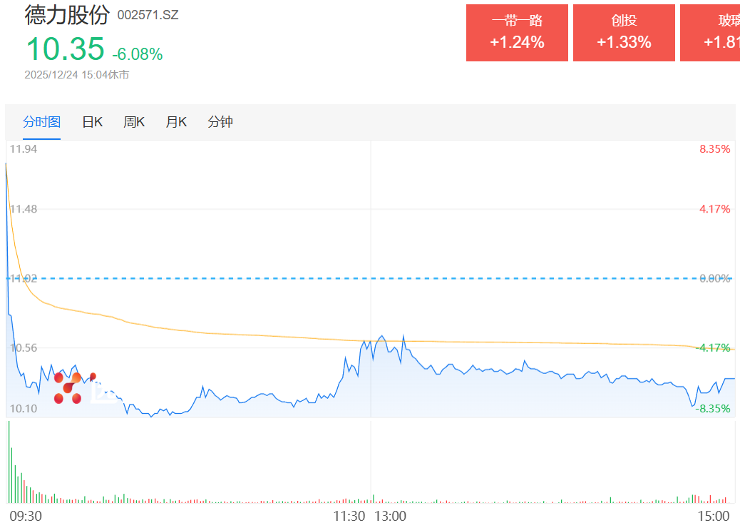
Task: Show the 月K chart view
Action: click(x=176, y=122)
